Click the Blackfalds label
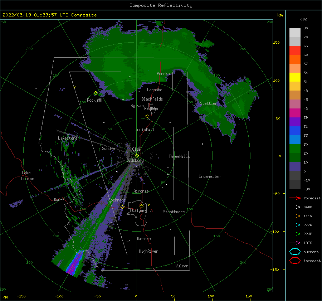This screenshot has height=301, width=322. click(x=152, y=99)
